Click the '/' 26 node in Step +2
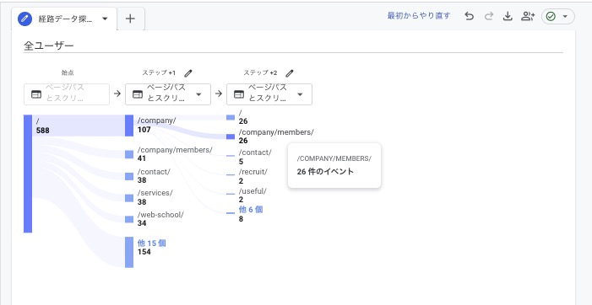Image resolution: width=592 pixels, height=305 pixels. coord(231,117)
